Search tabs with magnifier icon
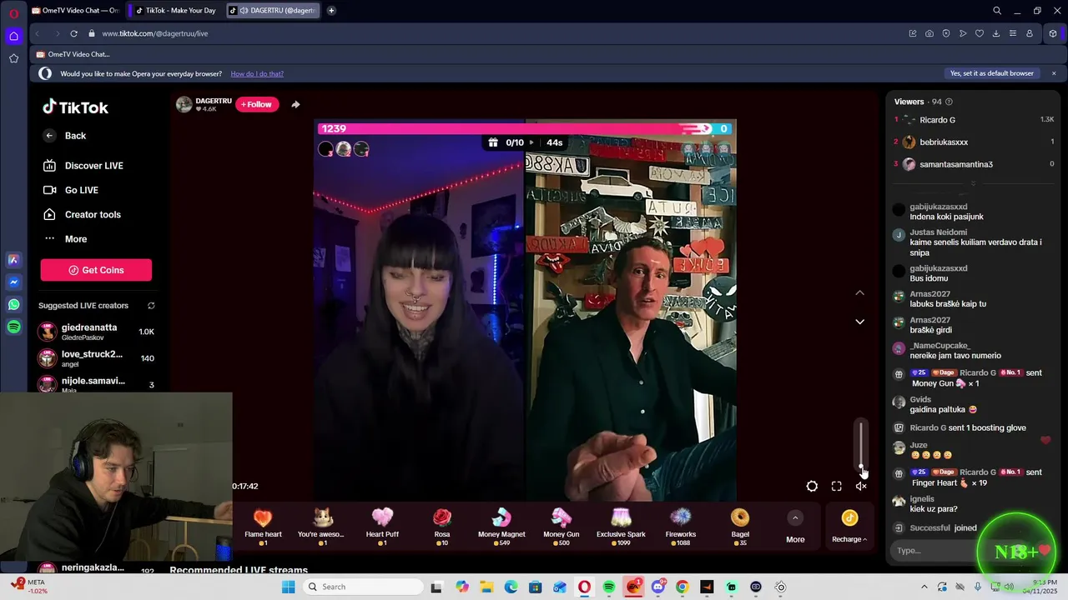 (x=997, y=11)
